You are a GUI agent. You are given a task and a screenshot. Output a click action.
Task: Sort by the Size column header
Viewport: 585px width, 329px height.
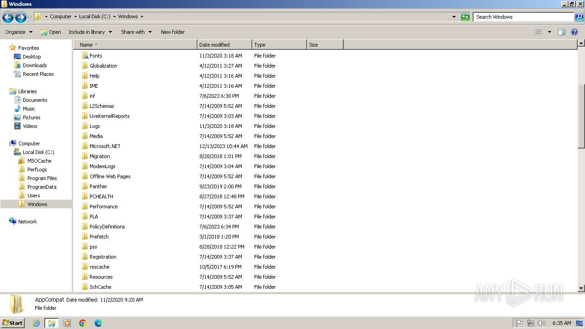pyautogui.click(x=325, y=45)
